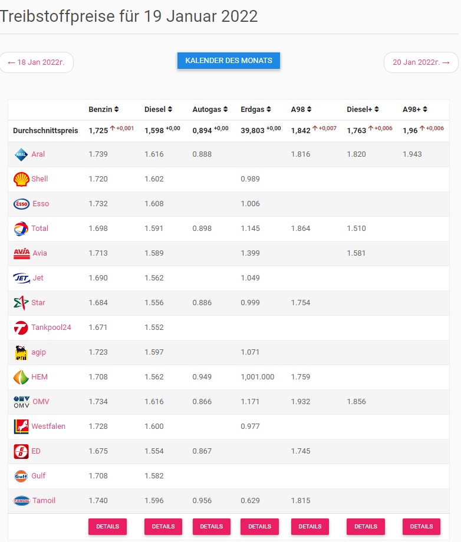Click the Esso oval logo
The image size is (461, 542).
tap(21, 204)
